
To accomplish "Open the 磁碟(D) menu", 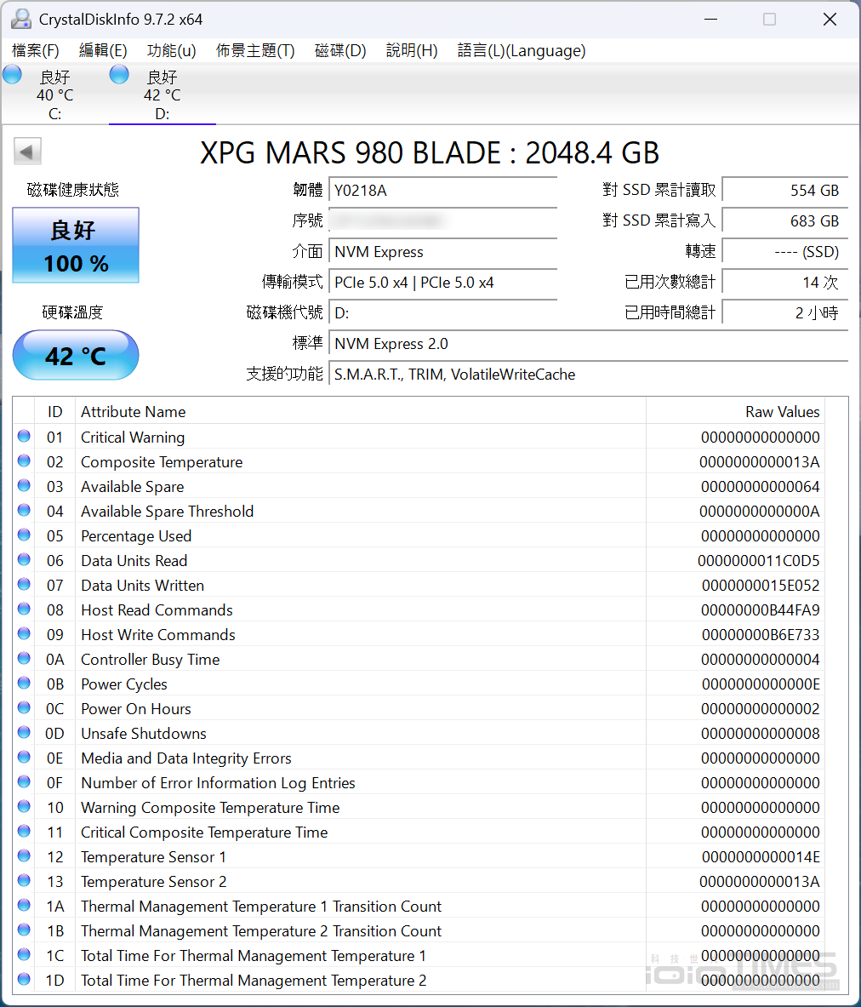I will pos(340,51).
